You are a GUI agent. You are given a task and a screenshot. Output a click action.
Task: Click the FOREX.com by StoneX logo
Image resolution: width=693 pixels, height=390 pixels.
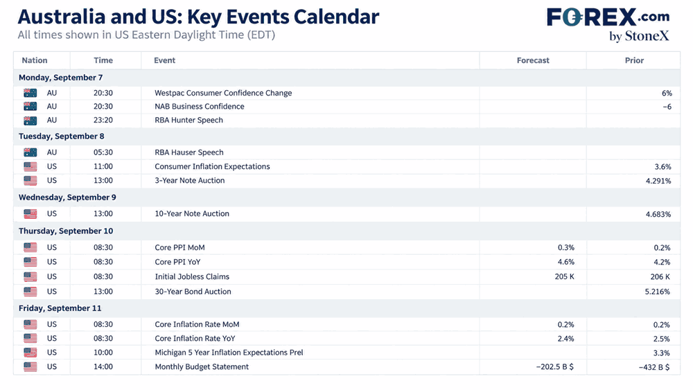pyautogui.click(x=608, y=25)
